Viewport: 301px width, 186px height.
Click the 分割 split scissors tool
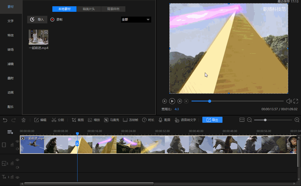58,120
